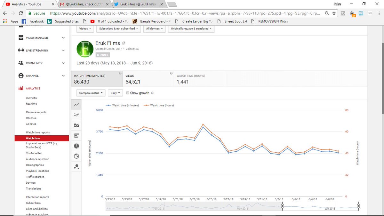This screenshot has height=216, width=384.
Task: Click the Analytics bar graph icon
Action: coord(21,88)
